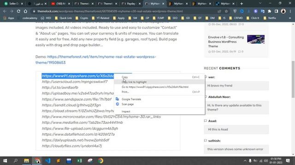The width and height of the screenshot is (295, 165).
Task: Open Envolve v1.8 Consulting theme post
Action: click(226, 42)
